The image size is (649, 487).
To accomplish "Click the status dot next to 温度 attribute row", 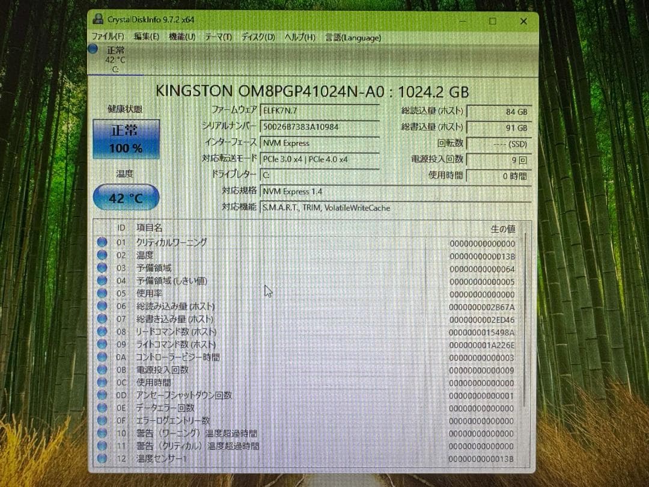I will [x=102, y=255].
